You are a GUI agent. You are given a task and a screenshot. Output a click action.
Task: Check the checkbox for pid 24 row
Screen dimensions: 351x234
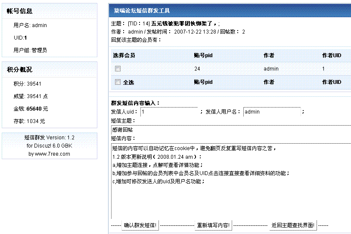point(118,69)
